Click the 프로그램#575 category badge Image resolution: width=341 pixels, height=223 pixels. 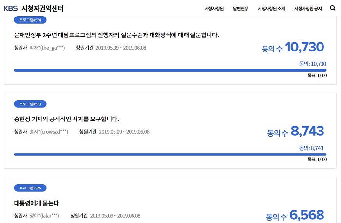point(30,188)
